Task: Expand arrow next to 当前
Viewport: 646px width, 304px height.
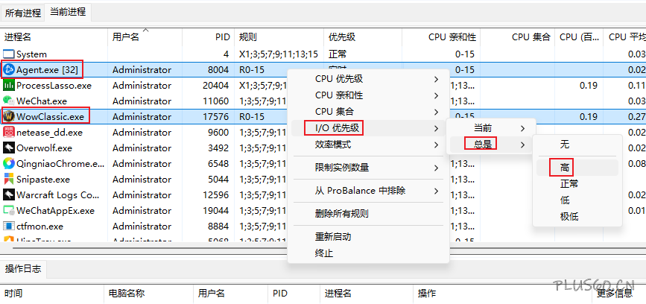Action: pyautogui.click(x=523, y=128)
